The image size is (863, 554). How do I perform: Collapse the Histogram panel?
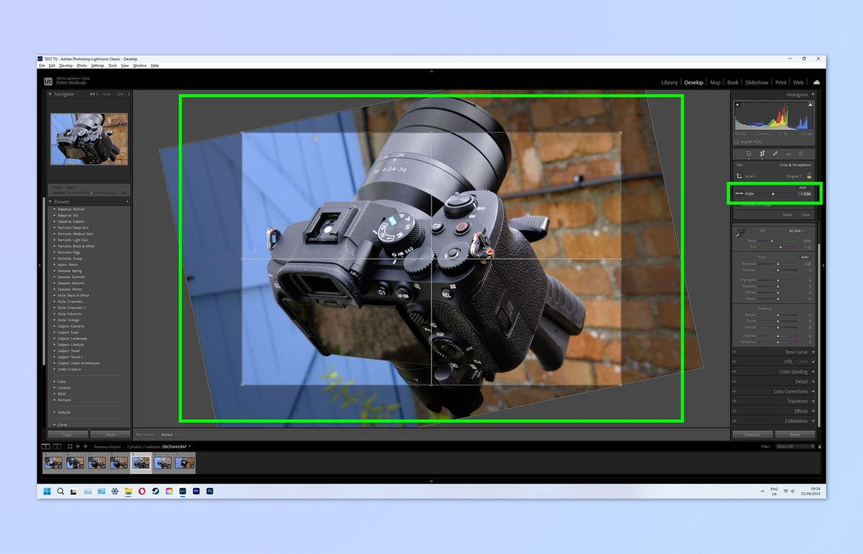813,94
